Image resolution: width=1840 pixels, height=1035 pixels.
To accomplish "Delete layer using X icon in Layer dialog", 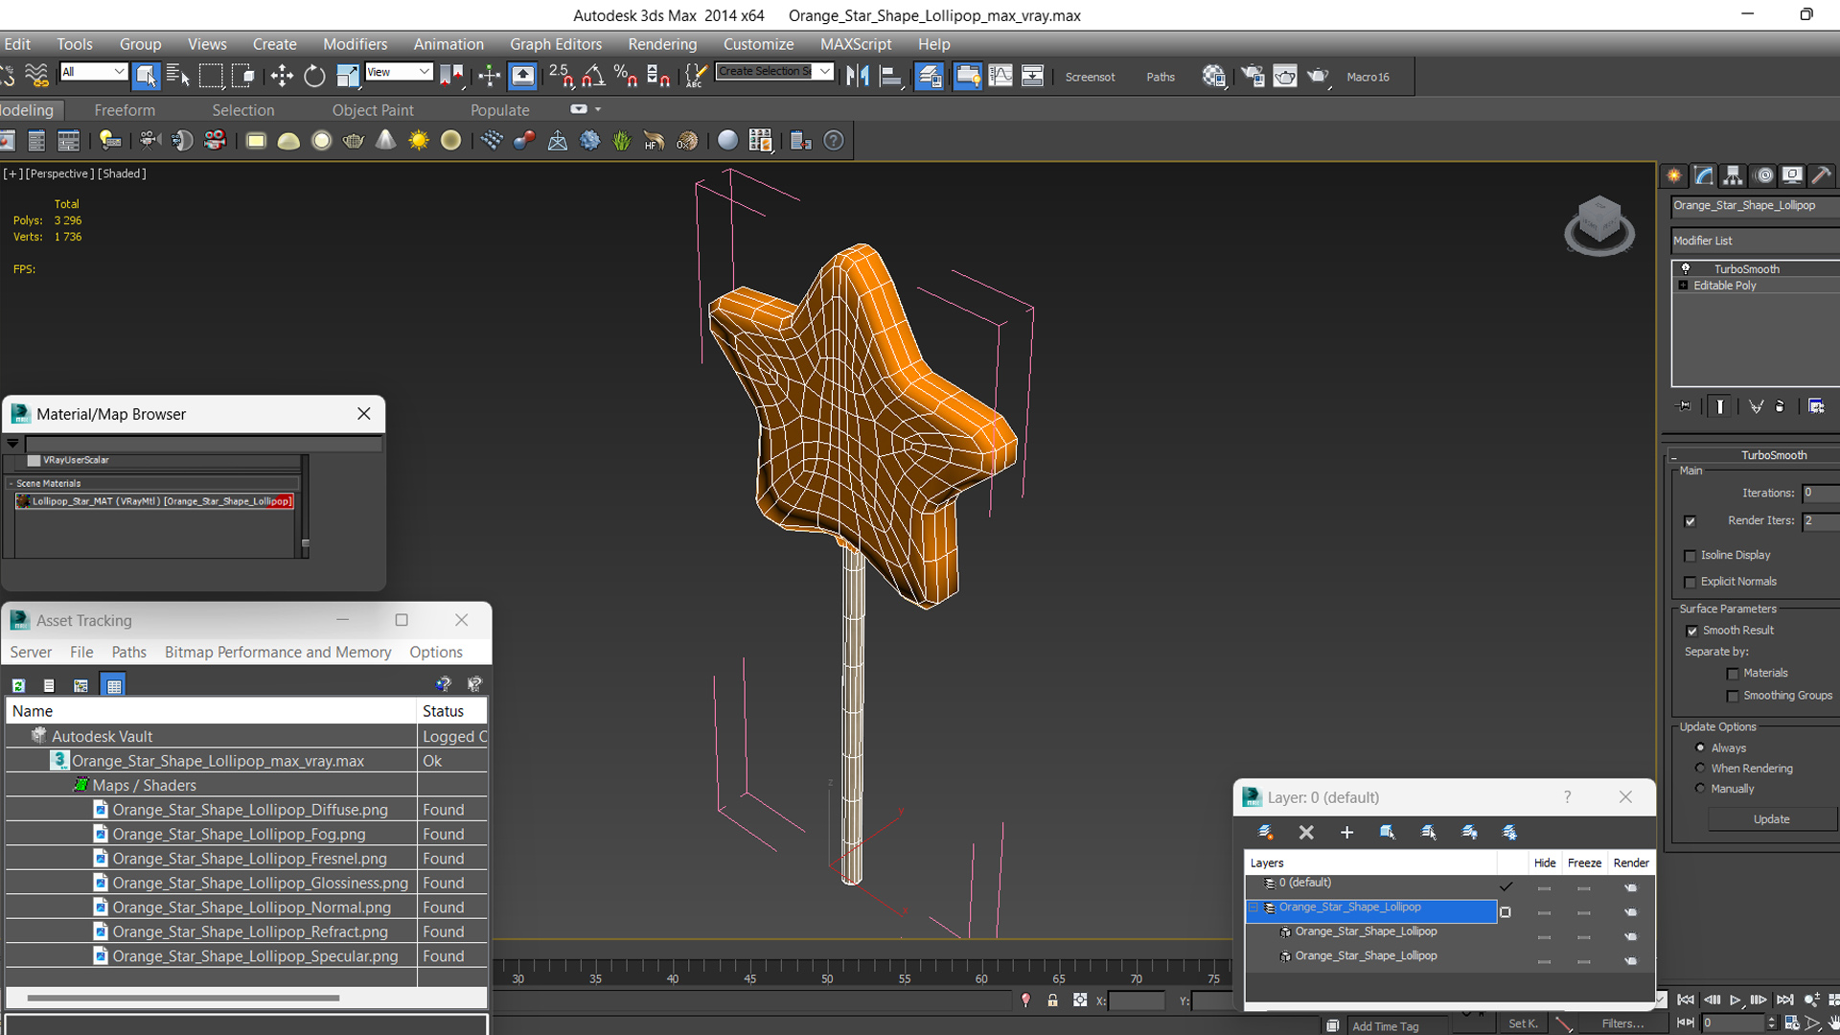I will coord(1306,832).
